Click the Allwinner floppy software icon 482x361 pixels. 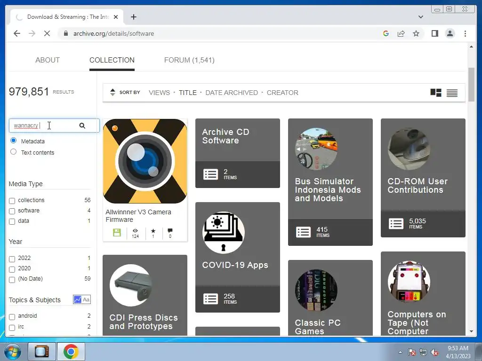(x=117, y=232)
